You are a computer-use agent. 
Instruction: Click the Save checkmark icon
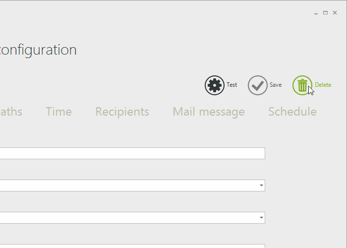point(257,85)
